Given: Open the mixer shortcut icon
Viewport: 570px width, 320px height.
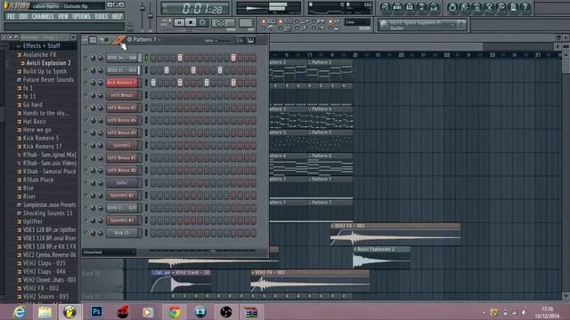Looking at the screenshot, I should click(434, 7).
